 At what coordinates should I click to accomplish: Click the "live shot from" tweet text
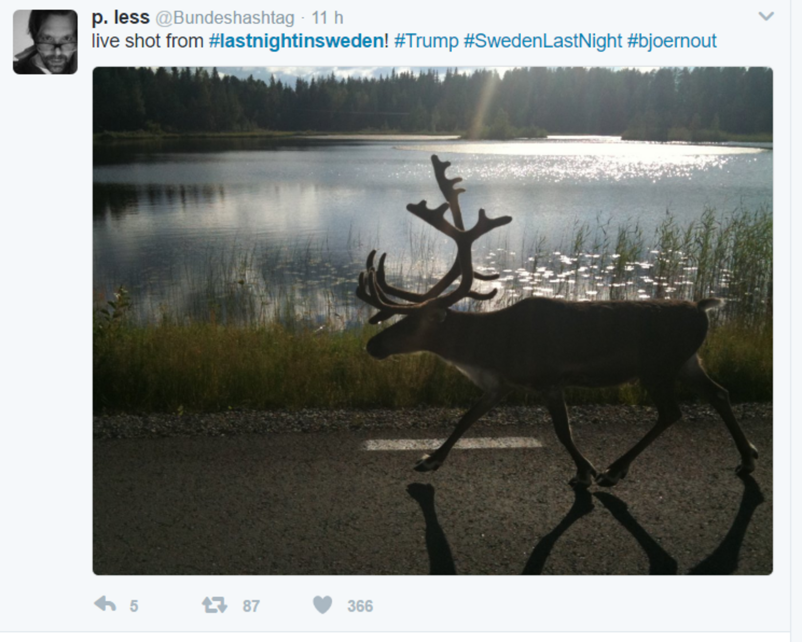(x=147, y=41)
